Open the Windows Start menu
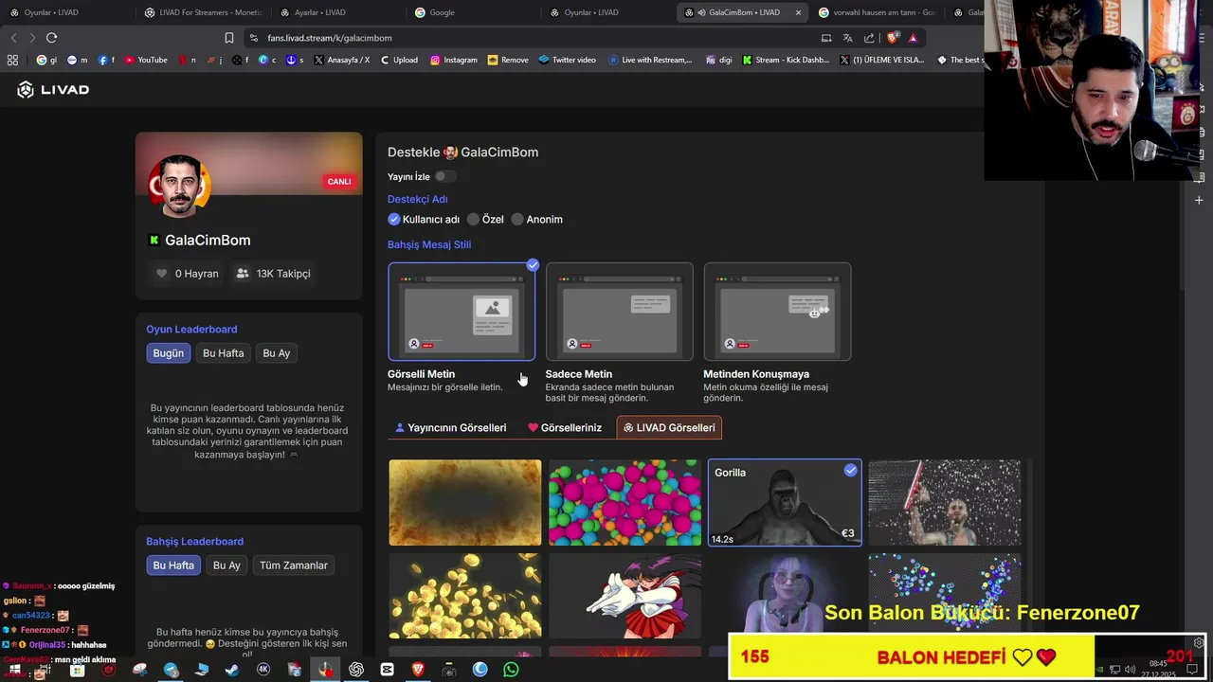Viewport: 1213px width, 682px height. 15,670
